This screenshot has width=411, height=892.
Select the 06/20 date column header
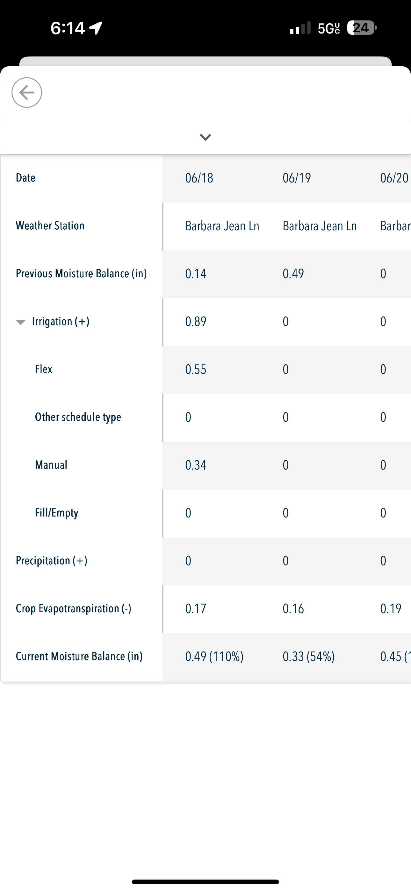pyautogui.click(x=394, y=178)
